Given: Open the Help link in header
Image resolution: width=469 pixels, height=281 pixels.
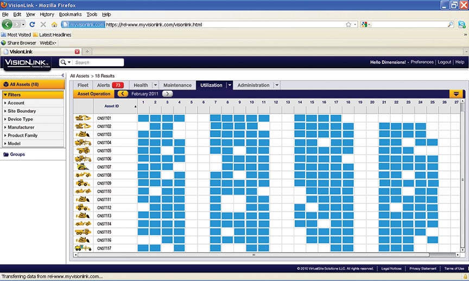Looking at the screenshot, I should pyautogui.click(x=460, y=62).
